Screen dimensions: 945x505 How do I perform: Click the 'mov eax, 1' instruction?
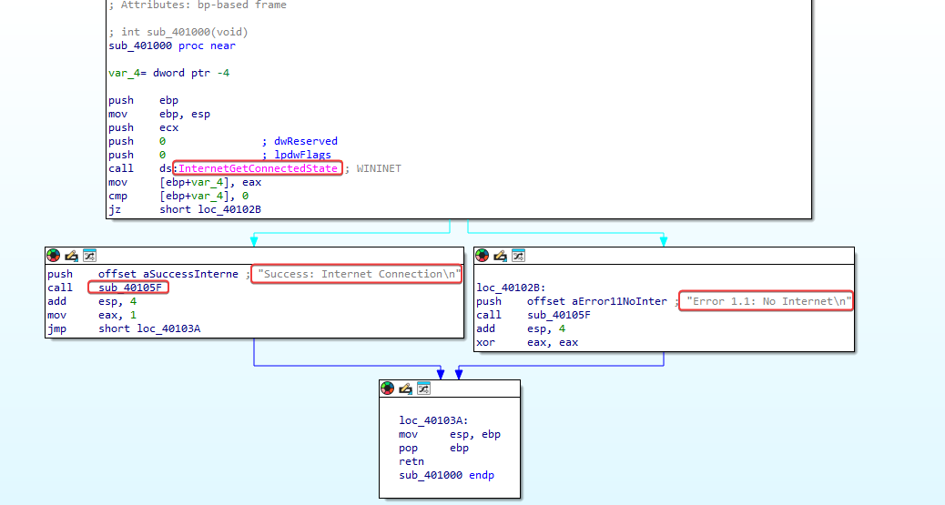pyautogui.click(x=92, y=315)
